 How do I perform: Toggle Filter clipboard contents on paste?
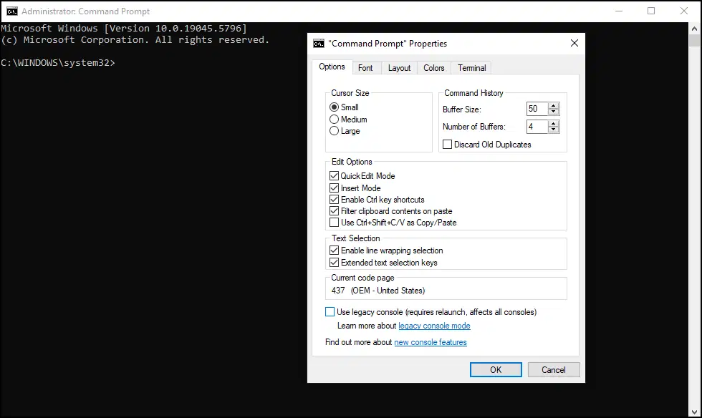coord(334,211)
